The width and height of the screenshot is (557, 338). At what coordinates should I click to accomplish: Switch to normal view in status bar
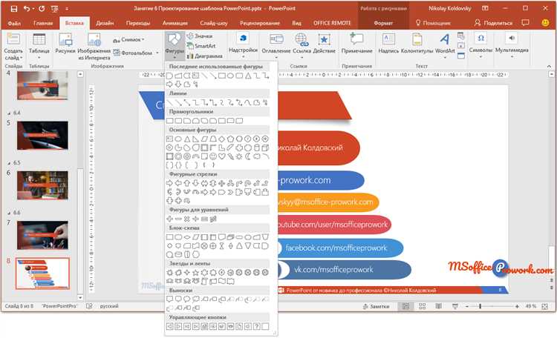(405, 306)
